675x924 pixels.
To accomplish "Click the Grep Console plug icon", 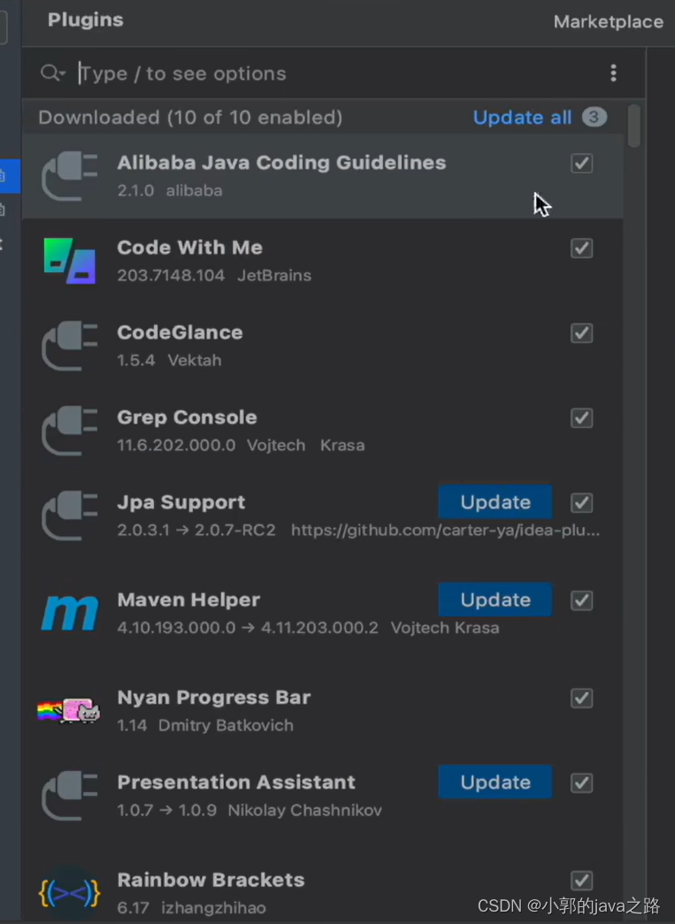I will tap(70, 431).
